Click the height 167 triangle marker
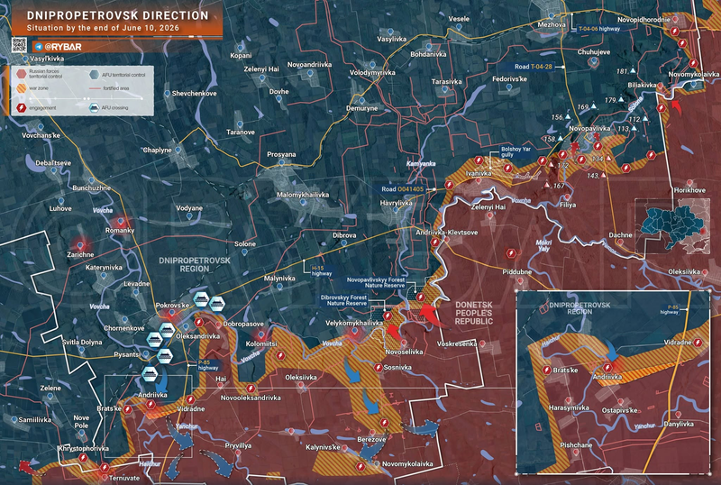This screenshot has height=485, width=721. point(547,185)
